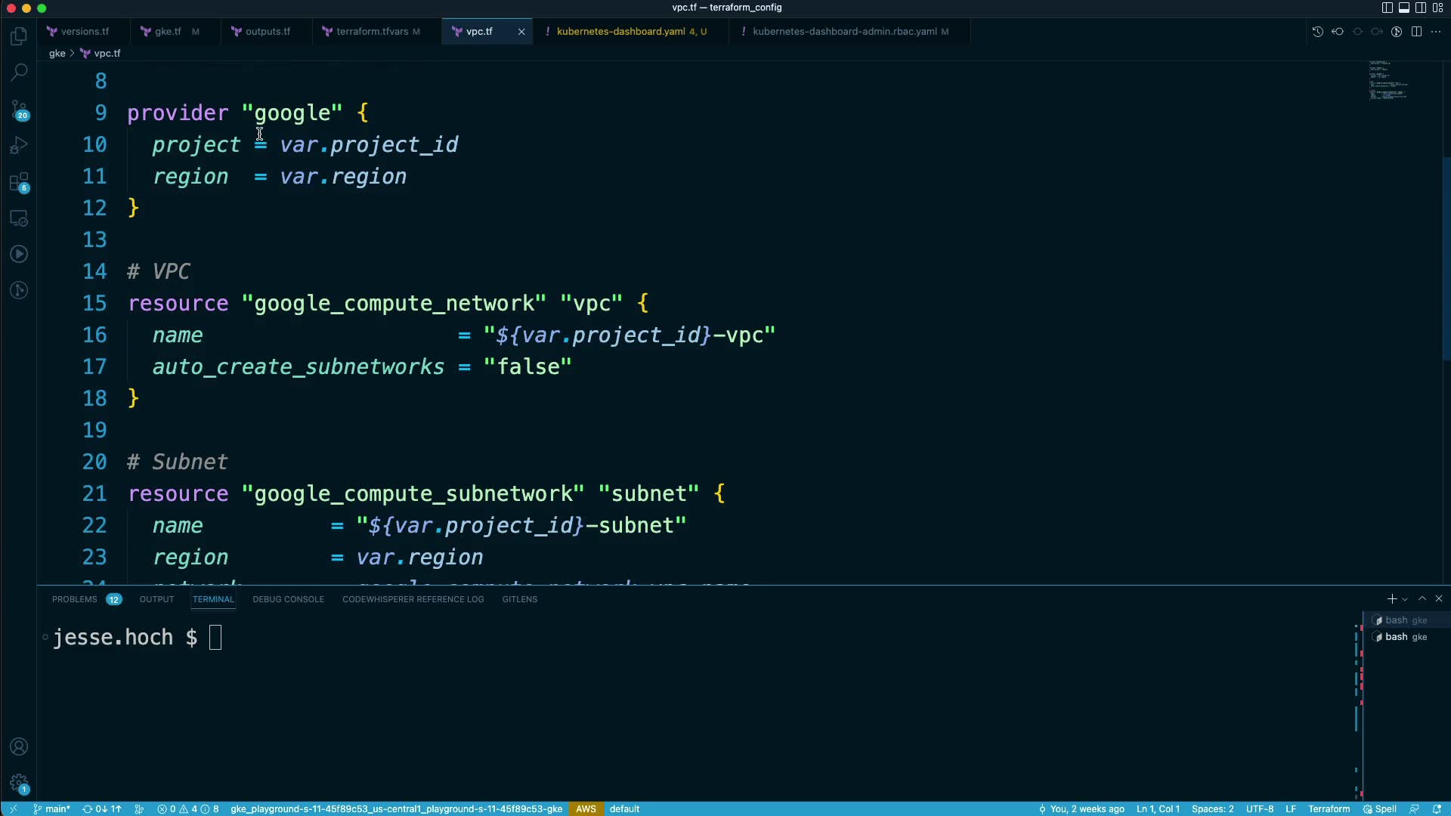The height and width of the screenshot is (816, 1451).
Task: Open the Explorer view in activity bar
Action: point(19,36)
